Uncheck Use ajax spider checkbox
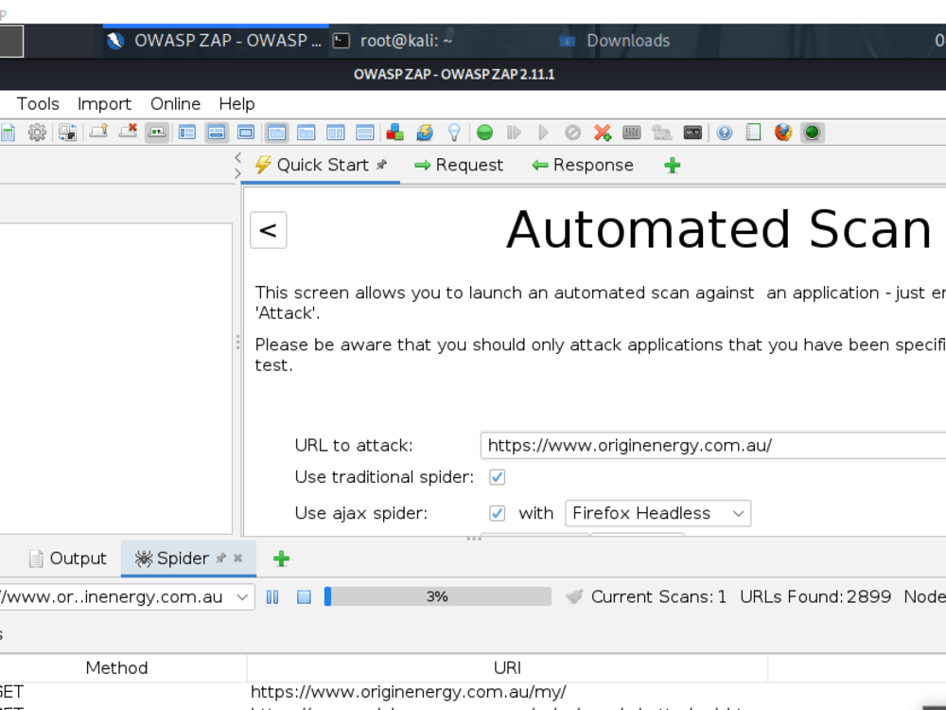 (x=498, y=513)
